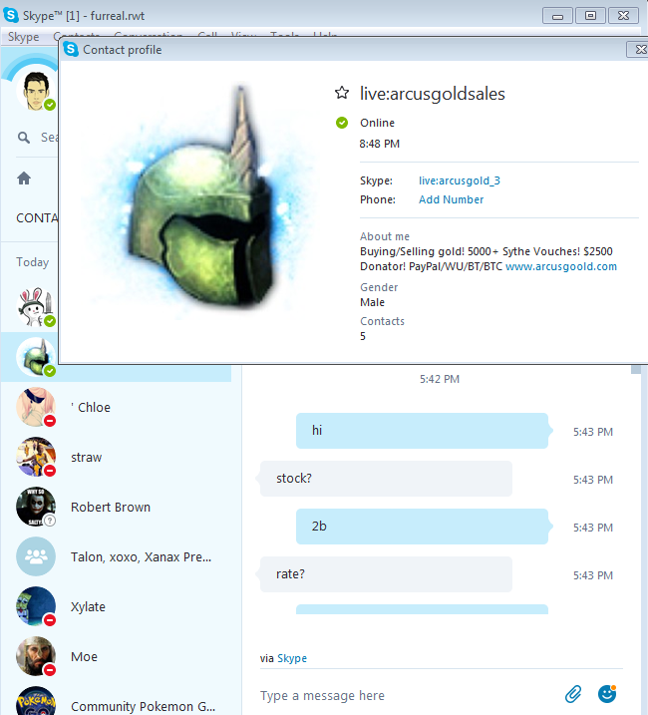Open the Skype menu in menu bar
Viewport: 648px width, 715px height.
coord(23,37)
